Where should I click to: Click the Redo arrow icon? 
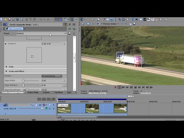[x=48, y=20]
